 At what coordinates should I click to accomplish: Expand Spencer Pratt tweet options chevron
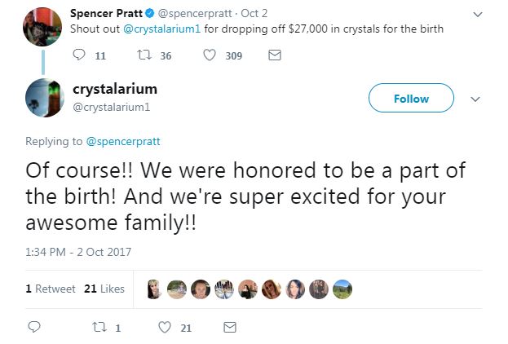[x=478, y=14]
